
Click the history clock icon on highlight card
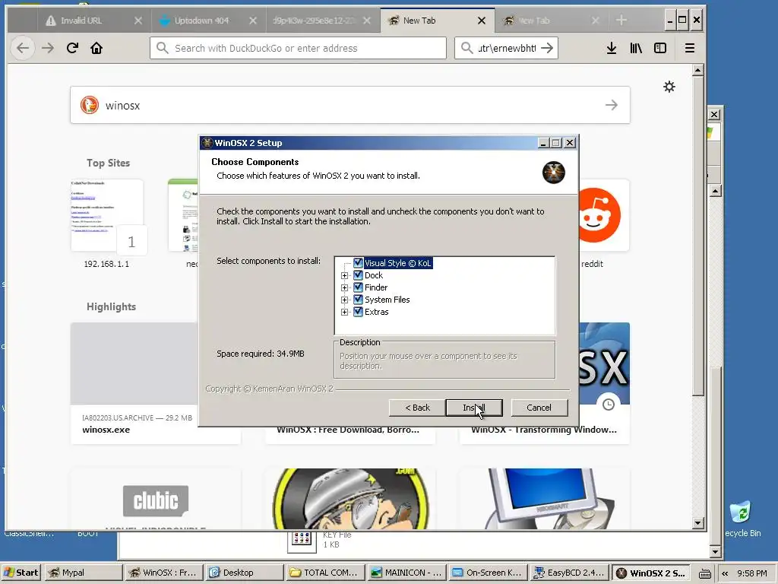coord(609,405)
